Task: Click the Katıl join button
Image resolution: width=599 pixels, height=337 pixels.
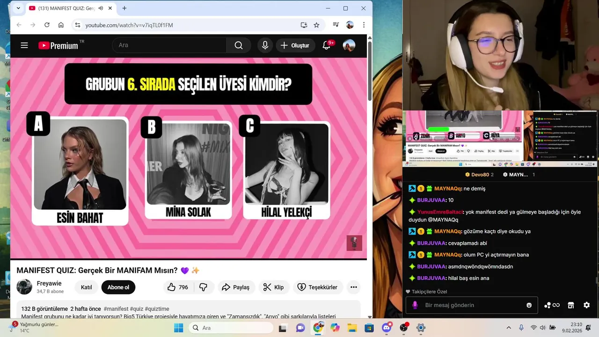Action: coord(87,287)
